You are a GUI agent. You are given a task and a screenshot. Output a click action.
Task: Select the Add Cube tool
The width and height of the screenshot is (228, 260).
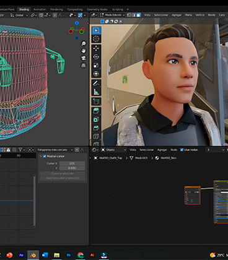pos(96,102)
